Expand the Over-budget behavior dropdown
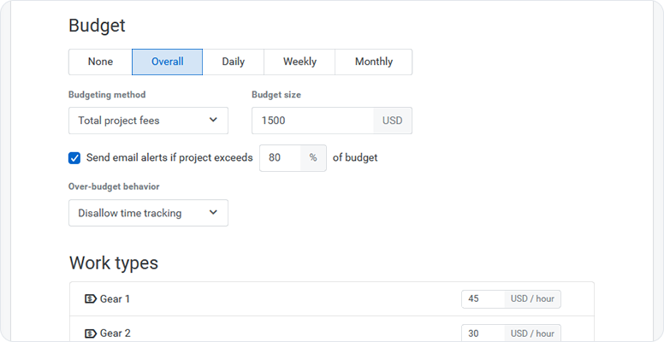The image size is (664, 342). pyautogui.click(x=148, y=213)
